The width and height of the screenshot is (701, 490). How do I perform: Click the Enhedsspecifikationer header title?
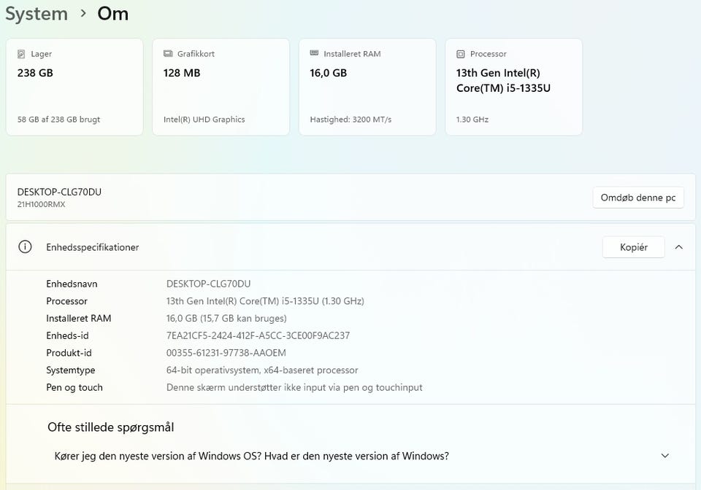93,247
